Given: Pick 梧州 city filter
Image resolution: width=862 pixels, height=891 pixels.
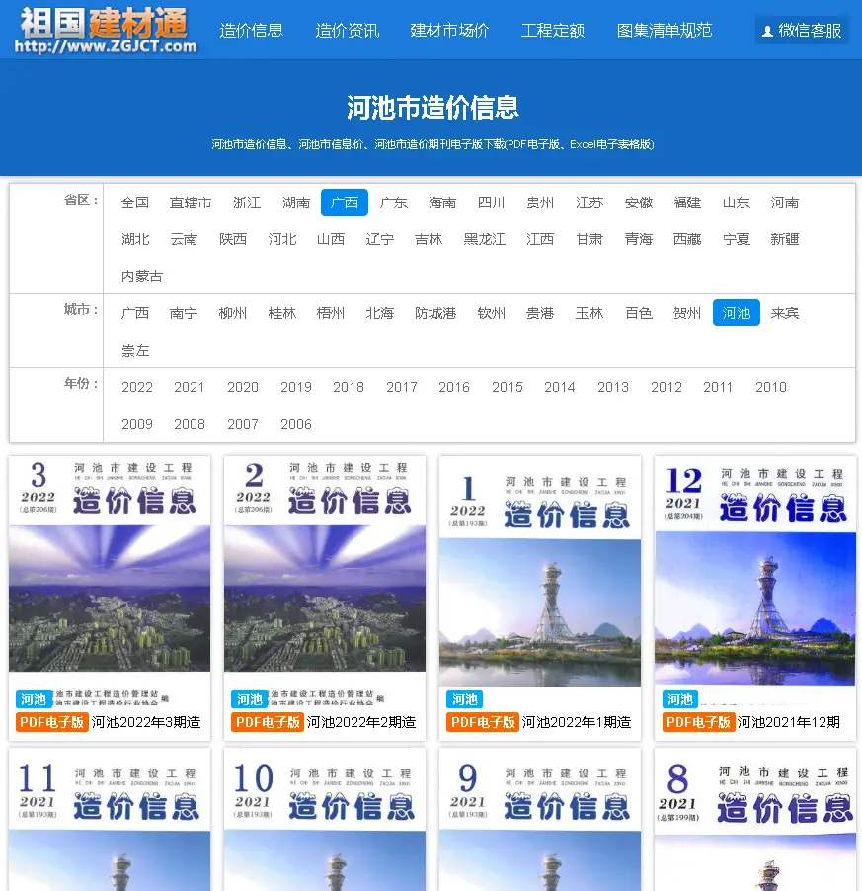Looking at the screenshot, I should coord(331,313).
